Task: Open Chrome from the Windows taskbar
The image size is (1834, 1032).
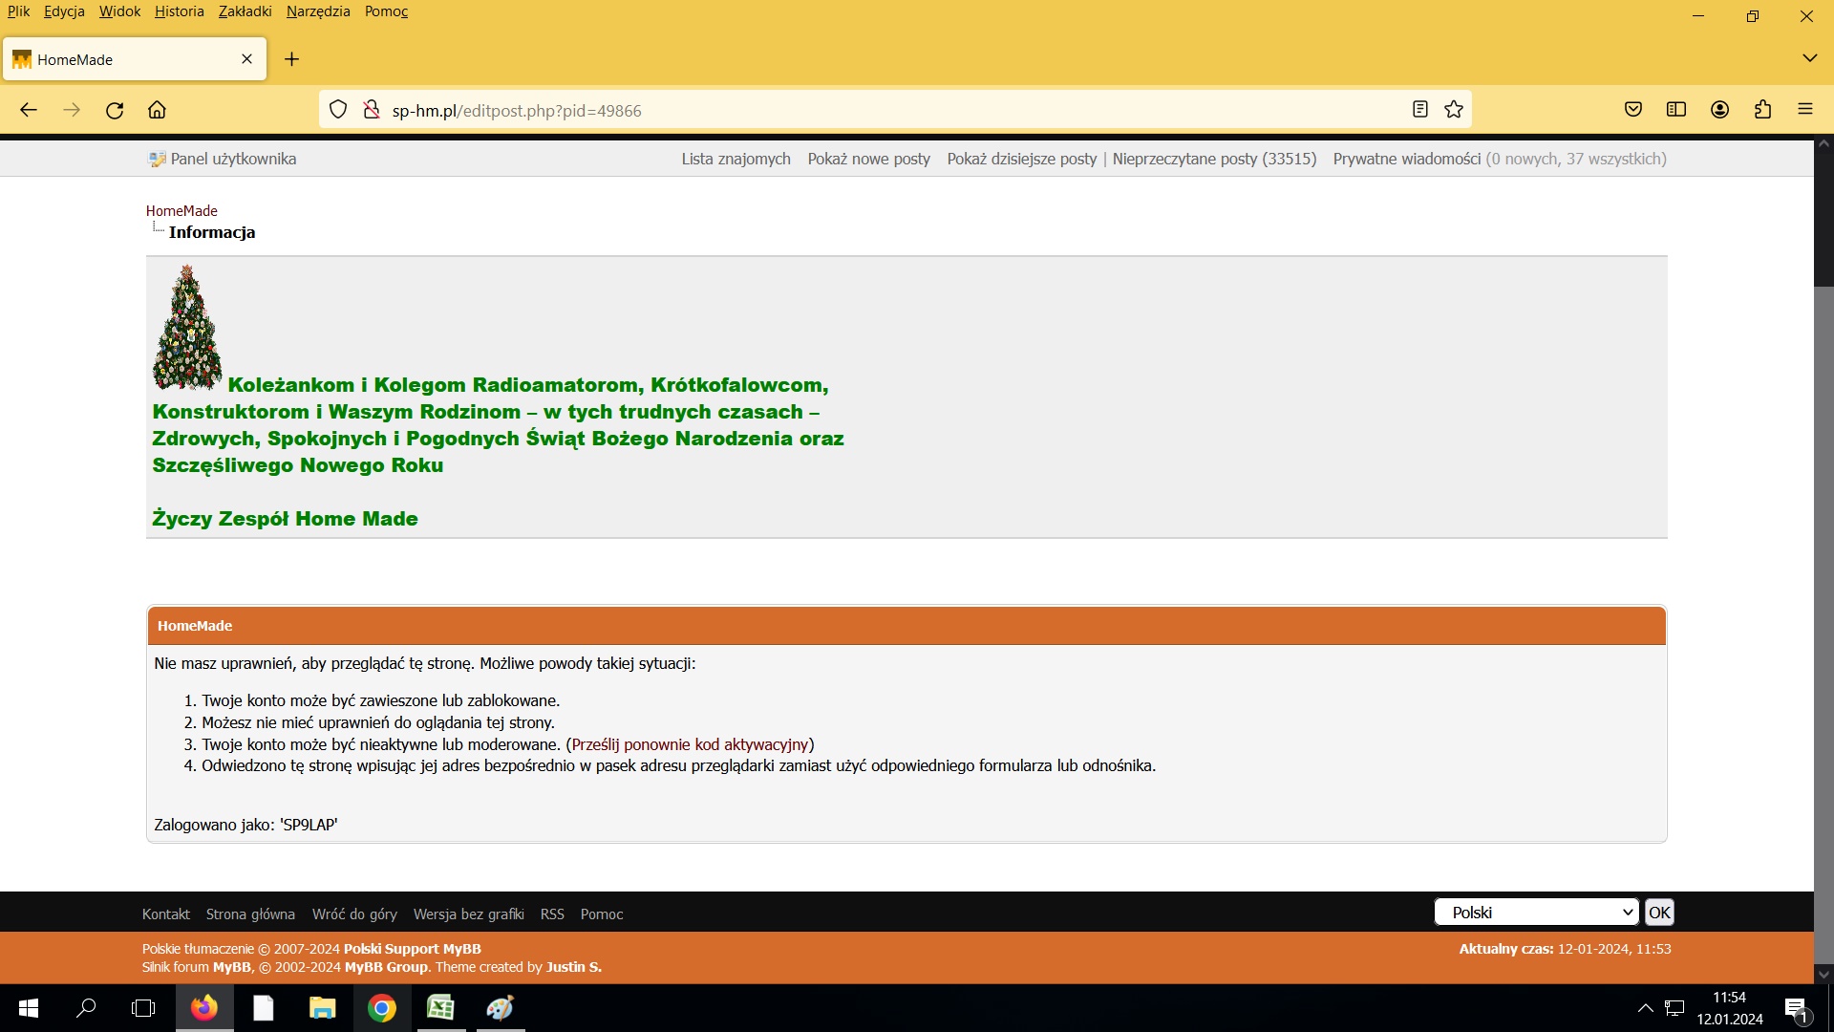Action: (382, 1008)
